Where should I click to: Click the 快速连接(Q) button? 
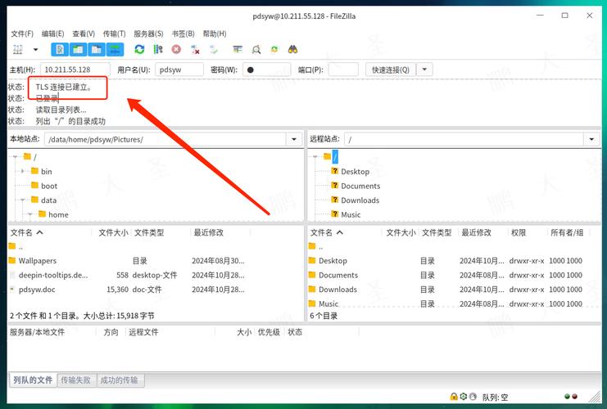point(391,70)
